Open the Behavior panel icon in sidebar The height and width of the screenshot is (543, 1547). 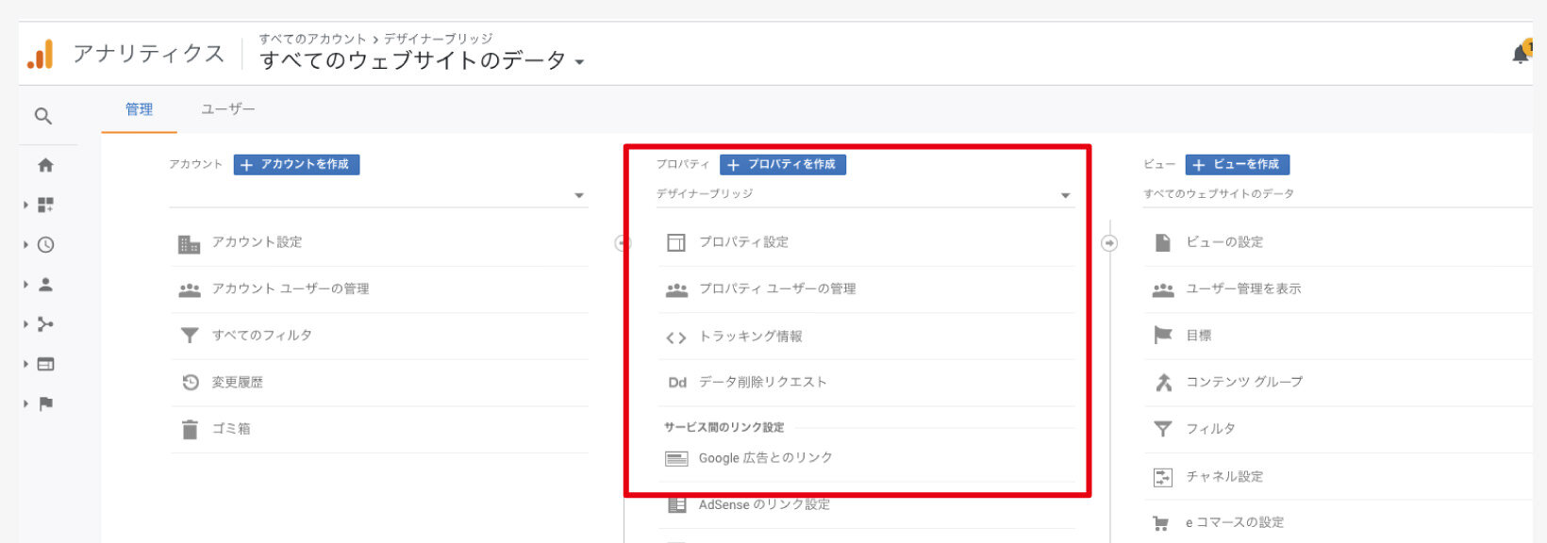[x=45, y=364]
